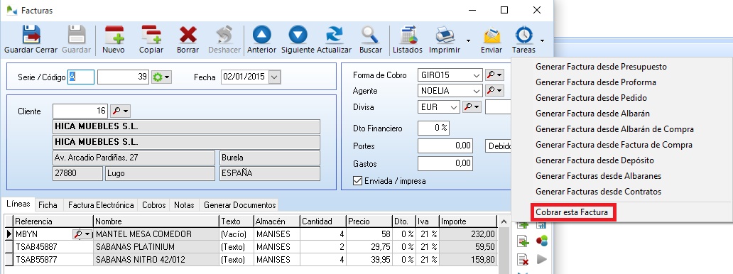
Task: Click the Importe column header
Action: pyautogui.click(x=468, y=221)
